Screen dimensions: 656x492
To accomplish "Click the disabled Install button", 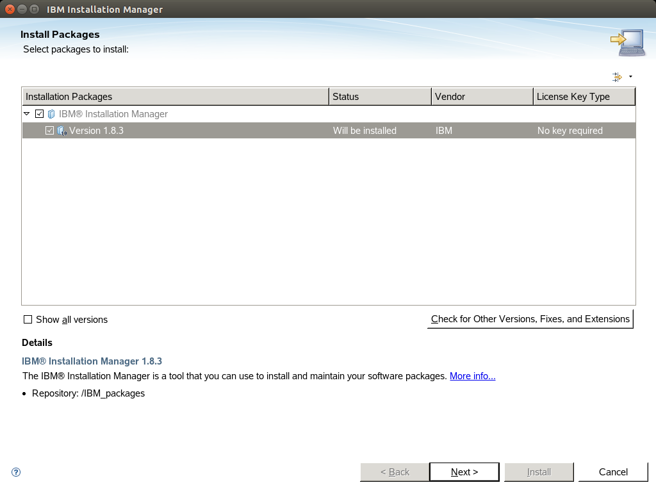I will click(x=539, y=472).
